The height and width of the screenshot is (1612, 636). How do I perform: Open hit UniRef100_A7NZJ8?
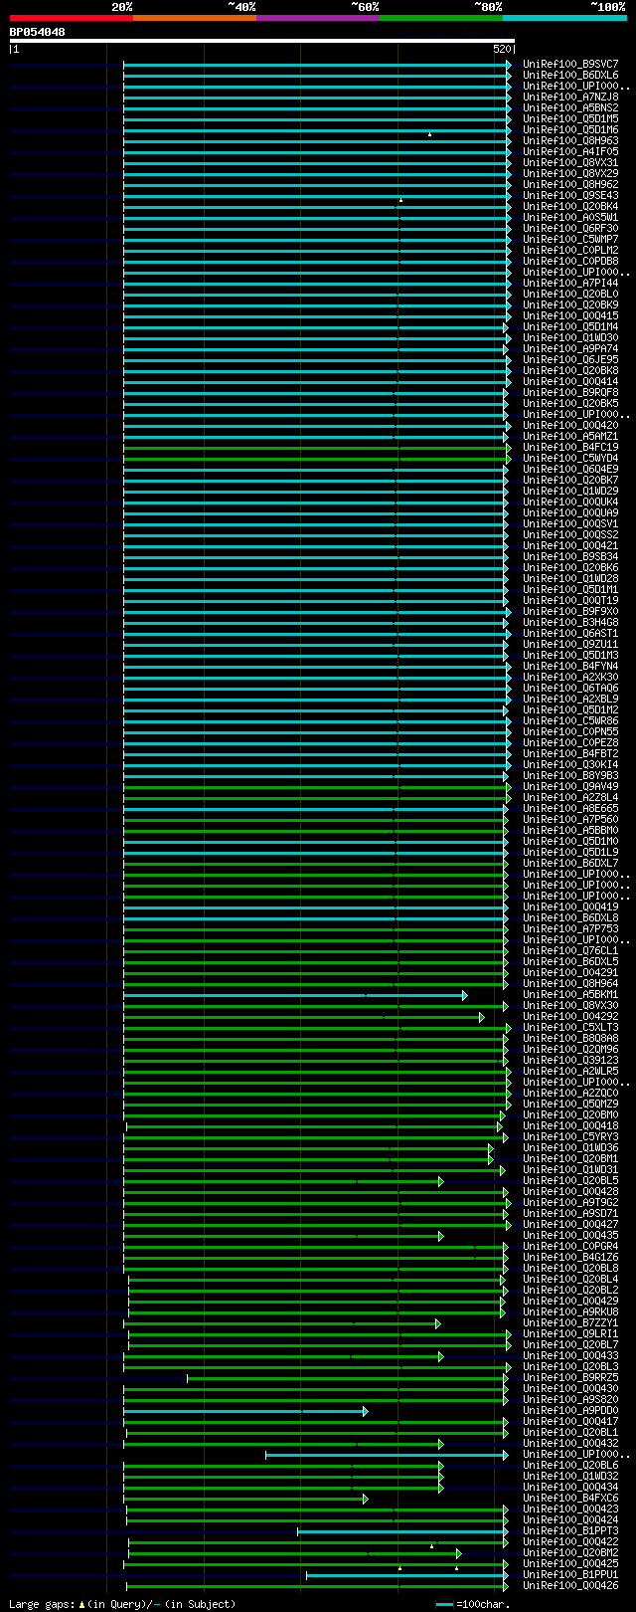click(570, 97)
